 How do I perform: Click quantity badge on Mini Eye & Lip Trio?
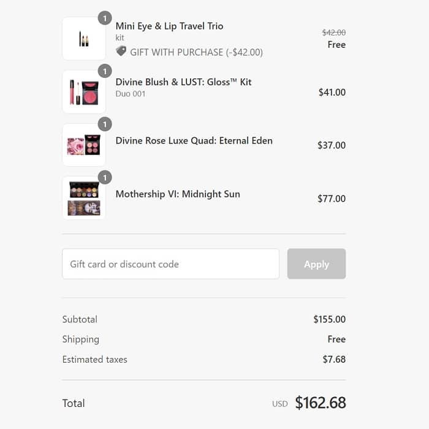pyautogui.click(x=105, y=18)
